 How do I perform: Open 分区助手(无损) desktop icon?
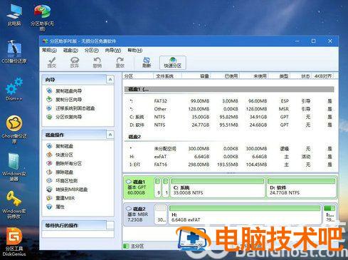coord(42,18)
